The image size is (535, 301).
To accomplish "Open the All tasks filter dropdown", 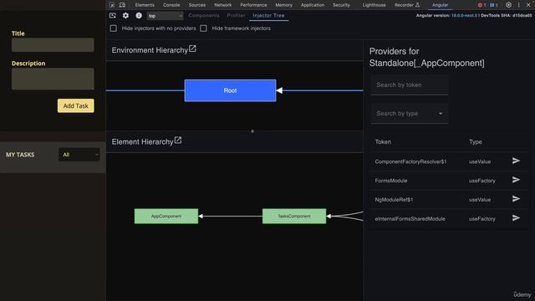I will coord(79,155).
